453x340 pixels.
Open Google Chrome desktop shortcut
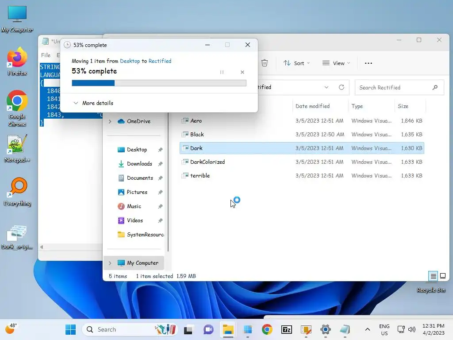[x=17, y=108]
